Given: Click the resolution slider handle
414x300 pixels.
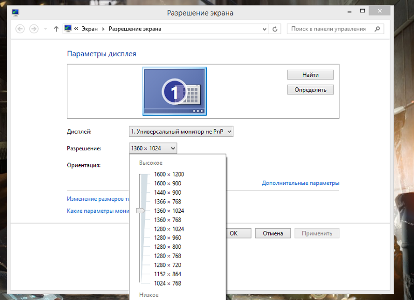Looking at the screenshot, I should point(140,211).
